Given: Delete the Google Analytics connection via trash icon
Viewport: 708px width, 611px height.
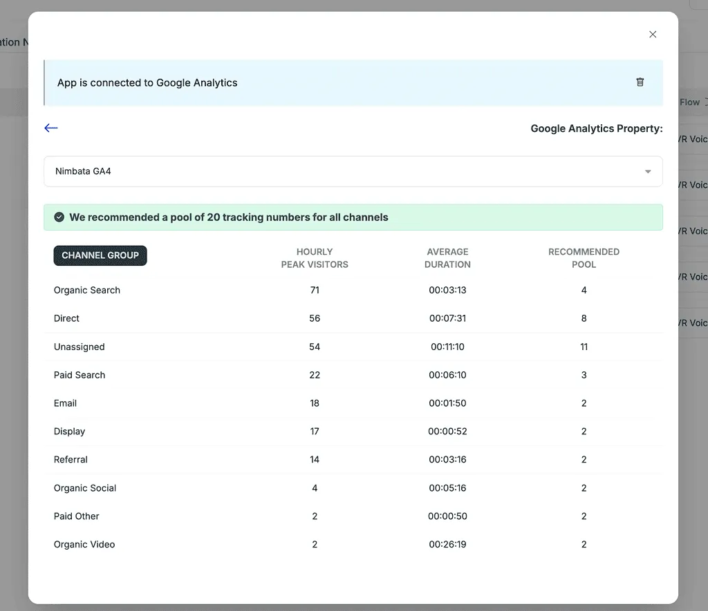Looking at the screenshot, I should tap(640, 82).
